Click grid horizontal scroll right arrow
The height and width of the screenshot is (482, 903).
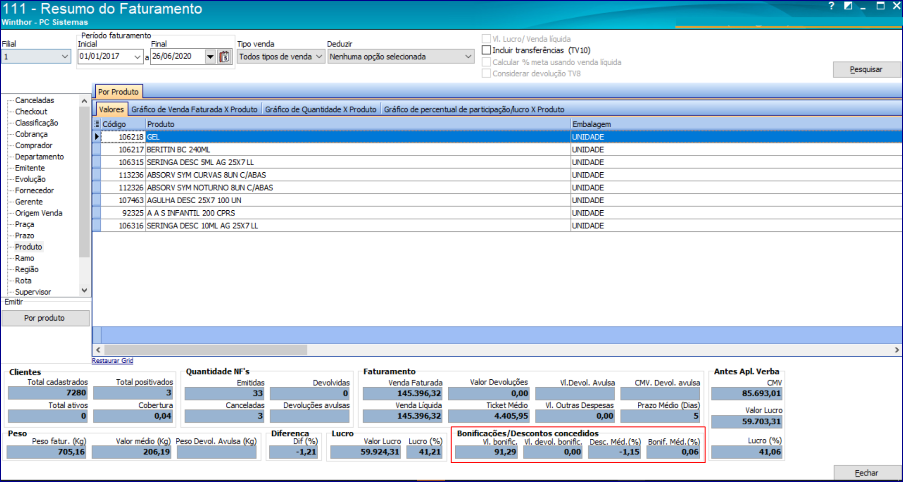point(896,350)
